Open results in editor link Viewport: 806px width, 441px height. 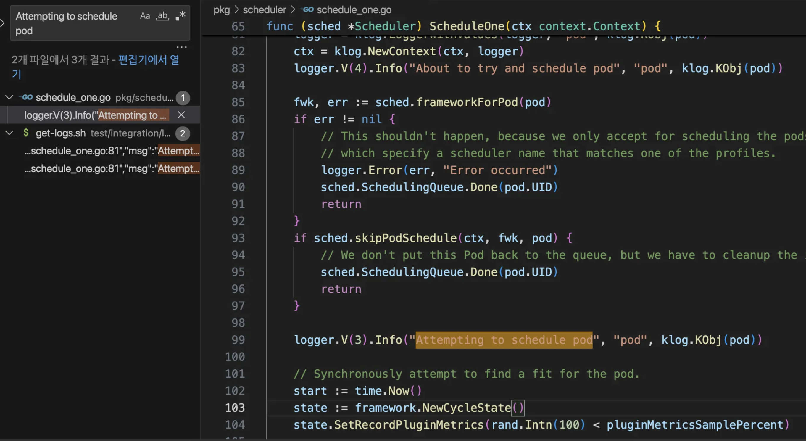tap(95, 67)
